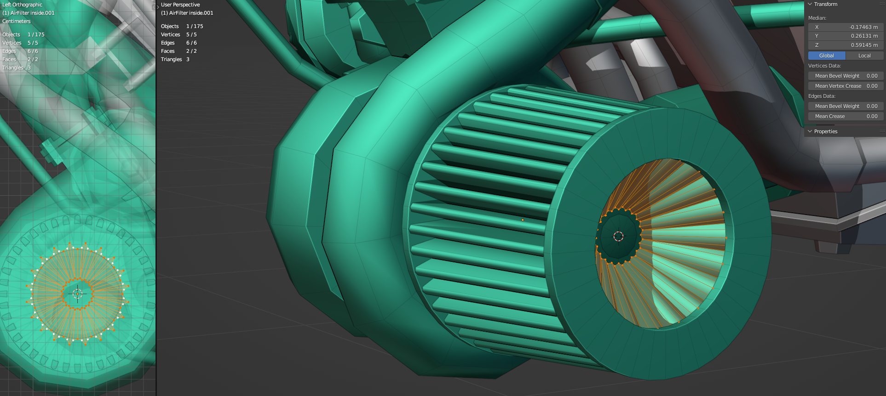Viewport: 886px width, 396px height.
Task: Click the Properties panel drag grip
Action: [882, 131]
